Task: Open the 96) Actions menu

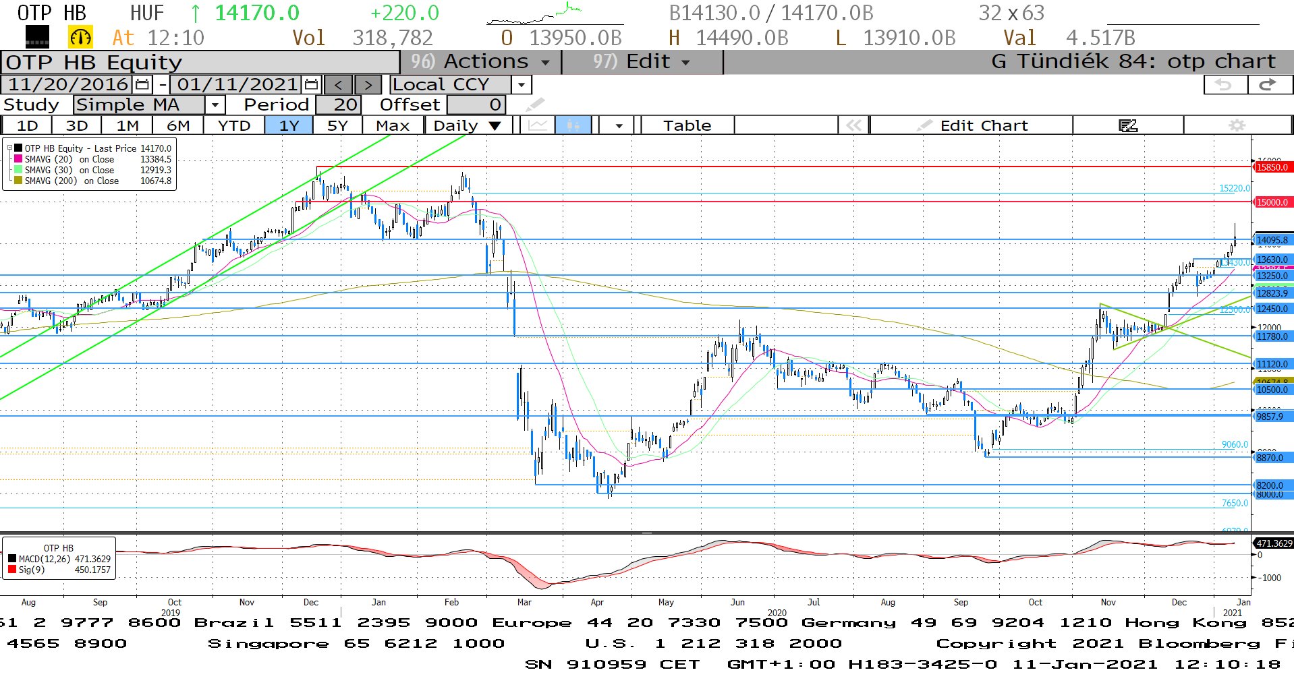Action: 480,61
